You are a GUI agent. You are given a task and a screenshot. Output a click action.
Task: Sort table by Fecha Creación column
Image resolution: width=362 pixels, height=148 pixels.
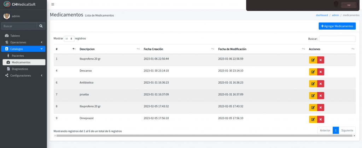click(x=153, y=49)
